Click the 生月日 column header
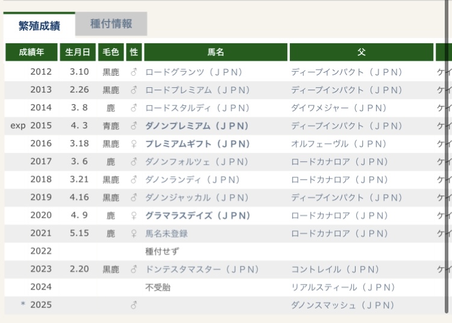This screenshot has height=323, width=452. tap(78, 52)
